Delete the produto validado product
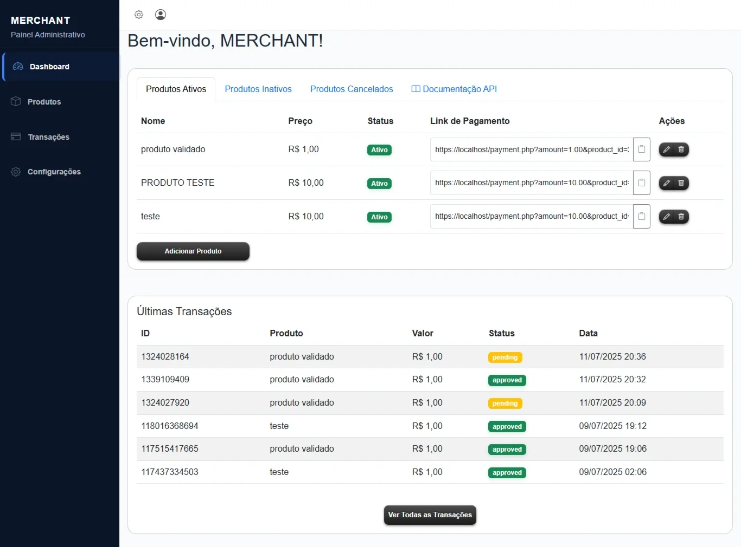Screen dimensions: 741x547 coord(681,149)
